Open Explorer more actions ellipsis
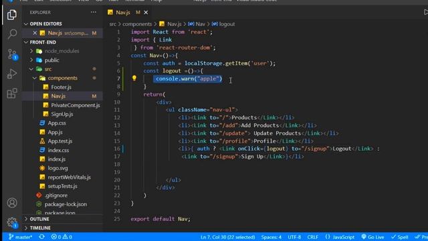The width and height of the screenshot is (428, 241). [x=94, y=12]
